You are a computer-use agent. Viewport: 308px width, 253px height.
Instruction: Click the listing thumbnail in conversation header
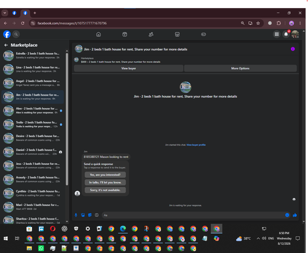coord(79,49)
